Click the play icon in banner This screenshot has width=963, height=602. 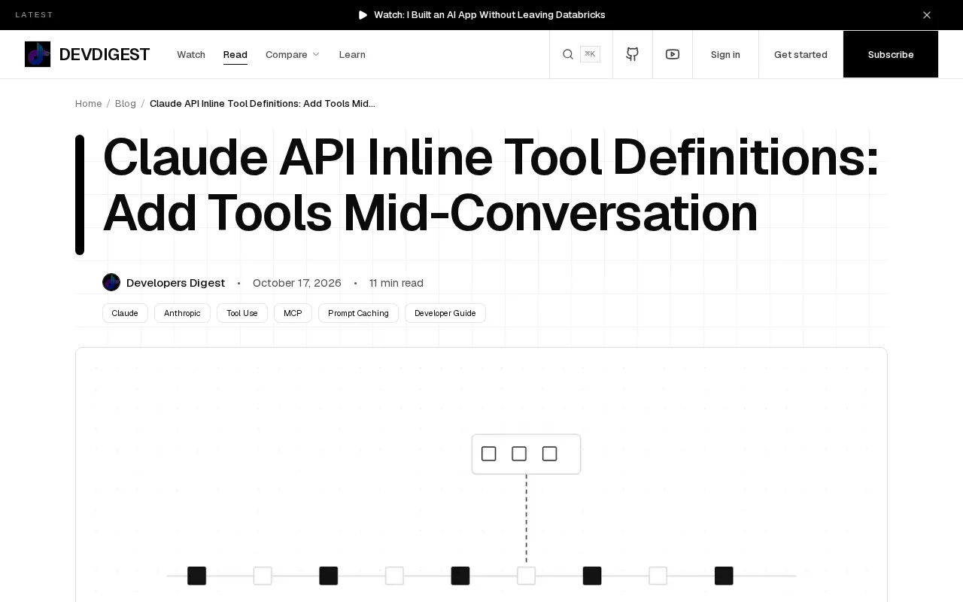tap(363, 15)
